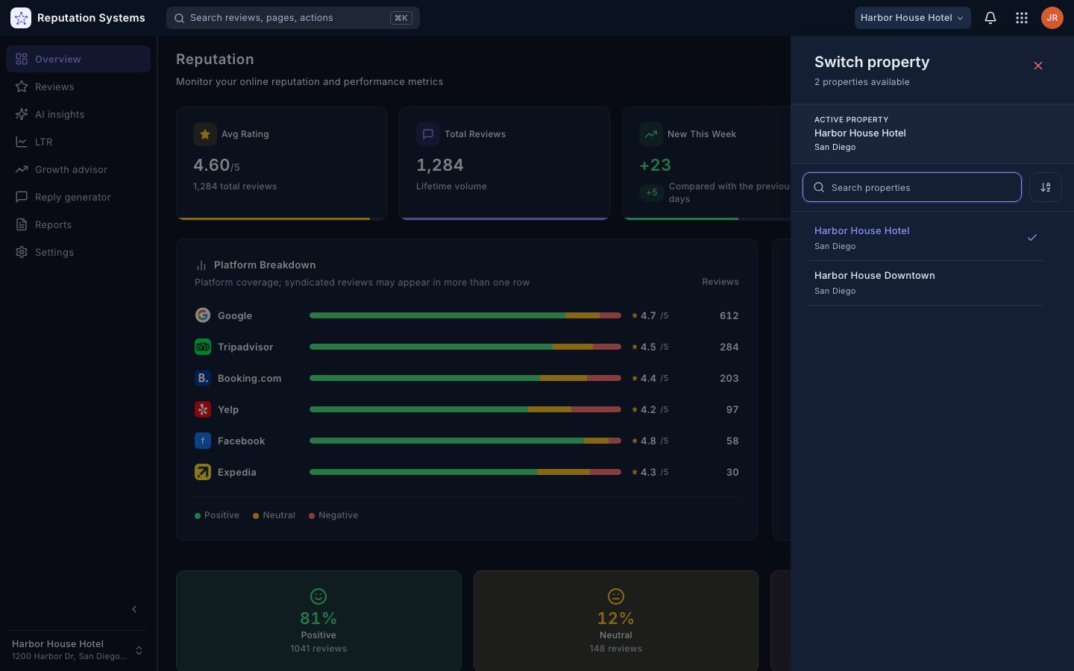The height and width of the screenshot is (671, 1074).
Task: Open the apps grid menu
Action: 1022,18
